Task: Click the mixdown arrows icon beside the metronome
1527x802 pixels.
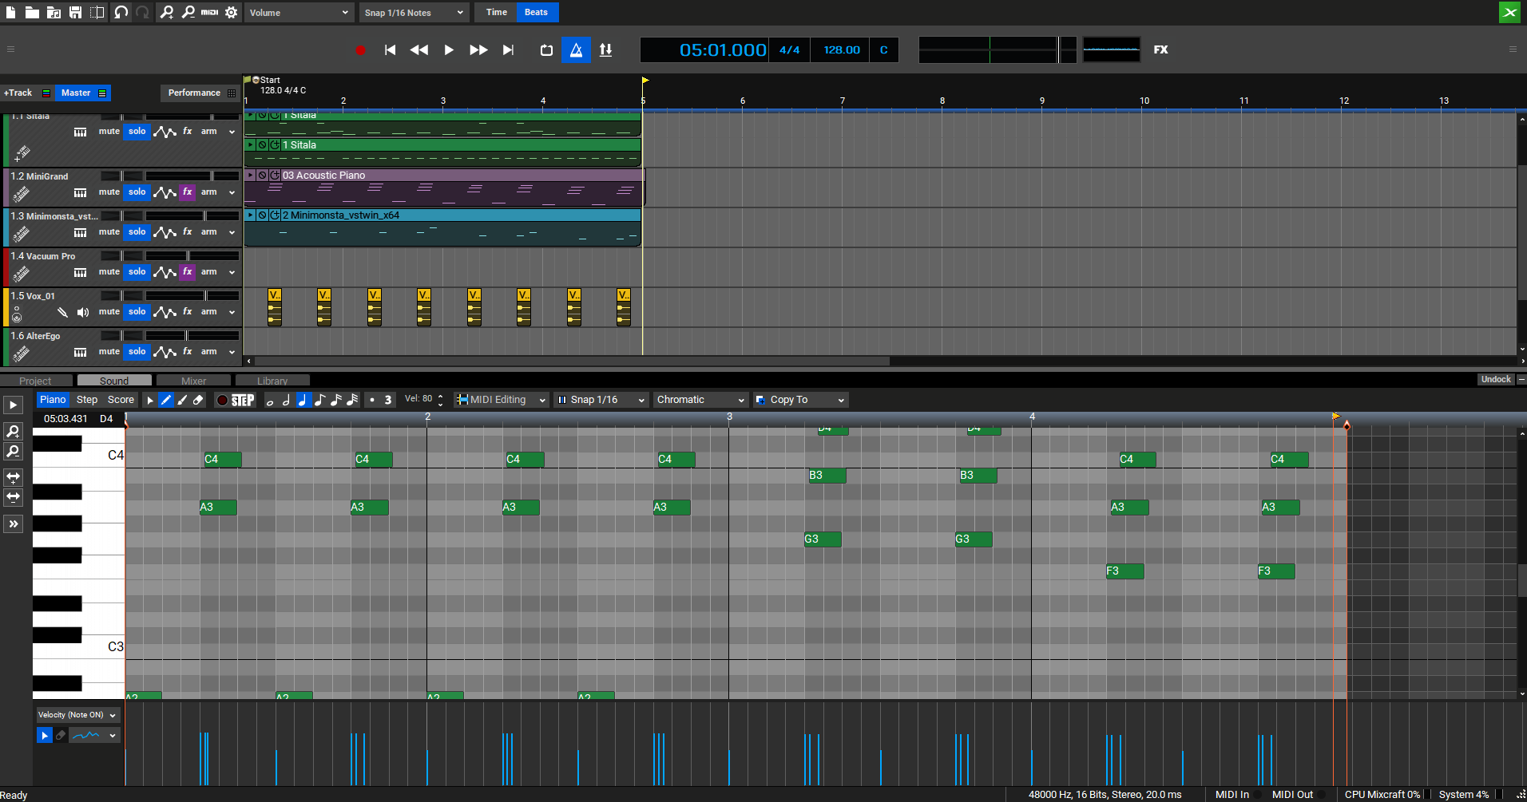Action: [606, 50]
